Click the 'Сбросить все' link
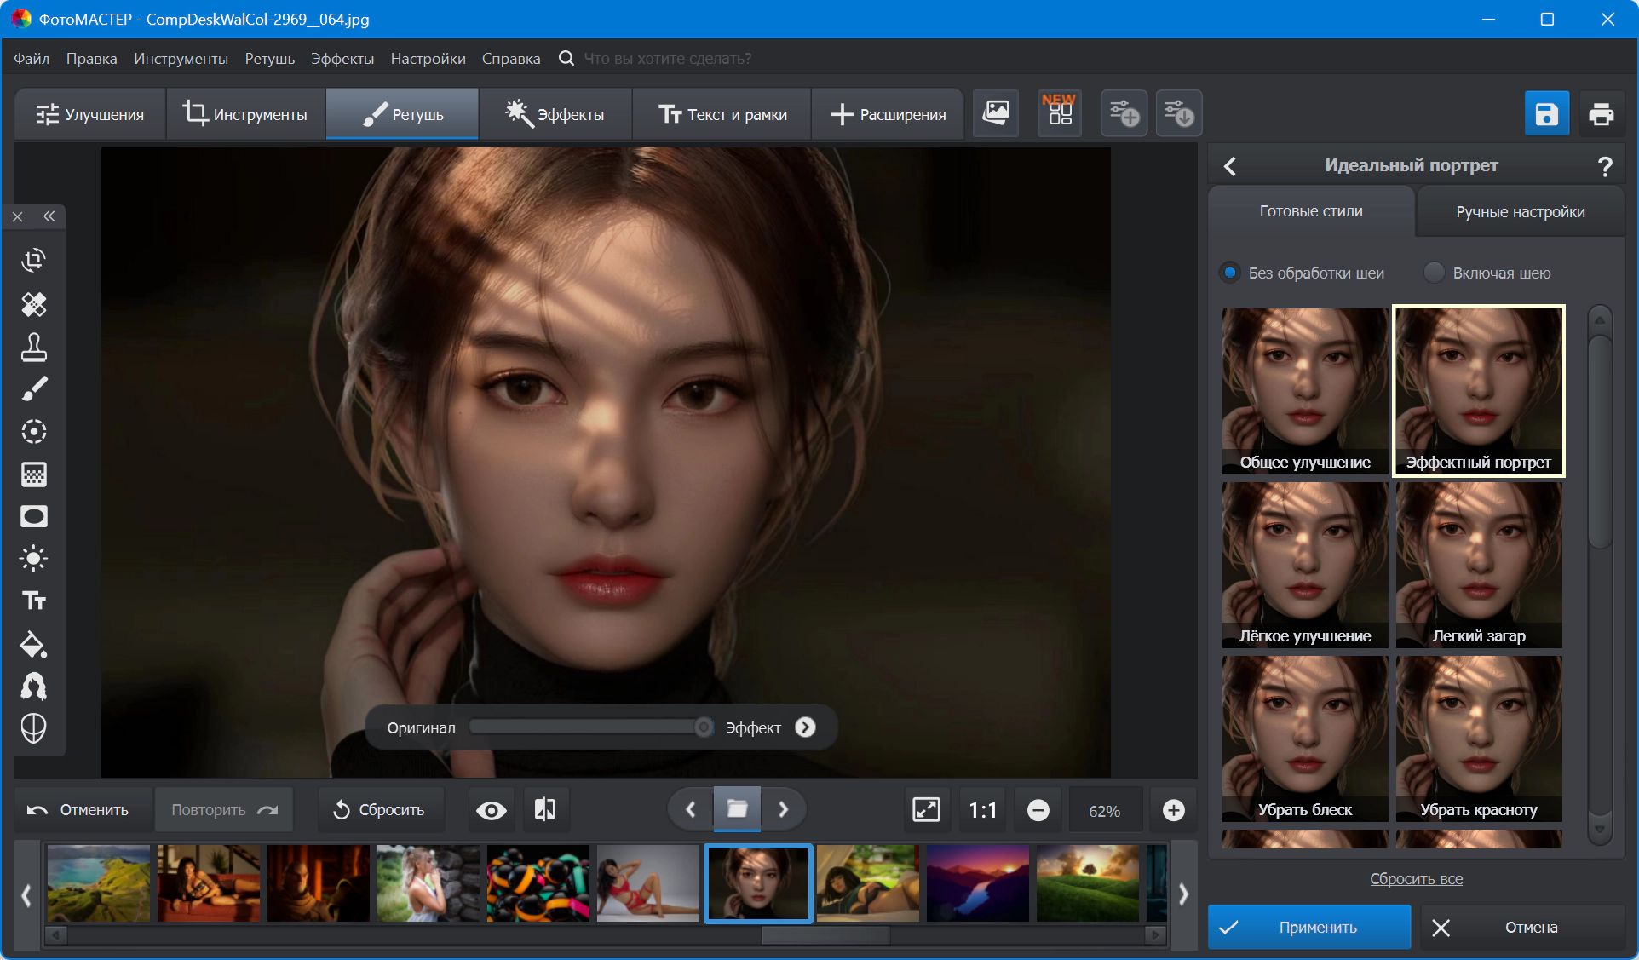Screen dimensions: 1639x960 click(x=1416, y=879)
